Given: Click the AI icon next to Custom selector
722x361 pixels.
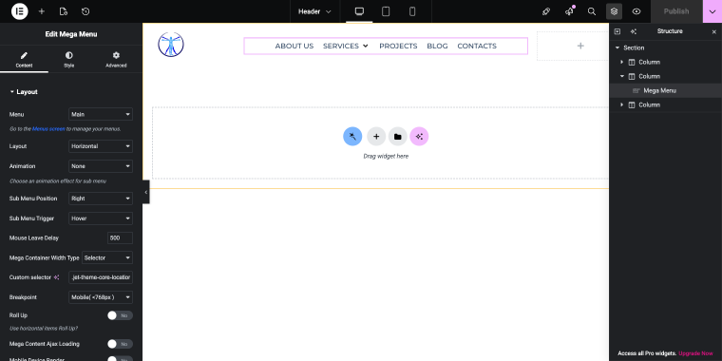Looking at the screenshot, I should click(x=57, y=277).
